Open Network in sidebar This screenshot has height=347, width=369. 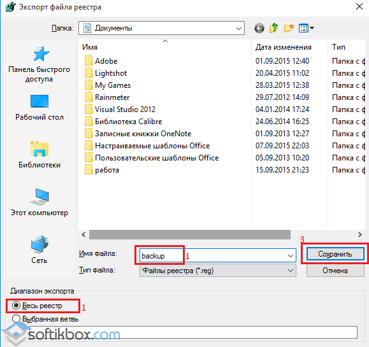pyautogui.click(x=40, y=250)
